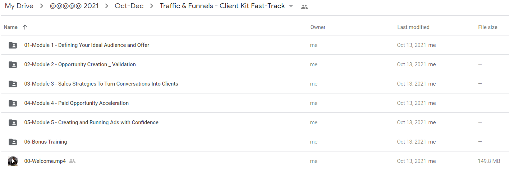
Task: Select 03-Module 3 - Sales Strategies folder name
Action: pyautogui.click(x=101, y=84)
